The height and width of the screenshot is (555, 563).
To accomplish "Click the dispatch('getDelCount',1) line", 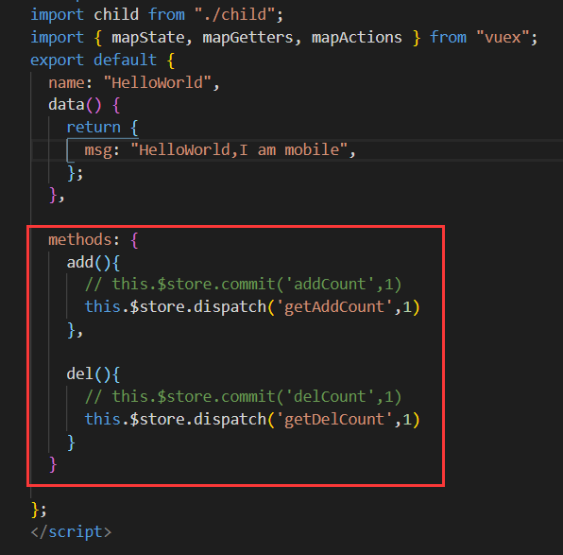I will pyautogui.click(x=252, y=420).
